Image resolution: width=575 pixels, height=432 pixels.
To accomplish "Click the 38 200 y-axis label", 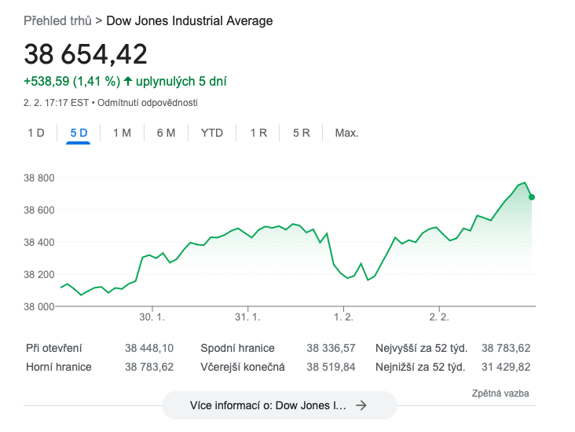I will (38, 274).
